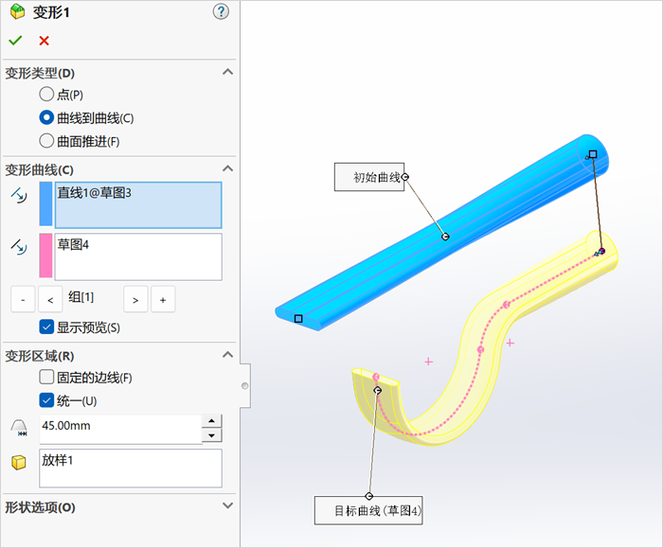
Task: Collapse the 变形区域(R) section
Action: click(227, 355)
